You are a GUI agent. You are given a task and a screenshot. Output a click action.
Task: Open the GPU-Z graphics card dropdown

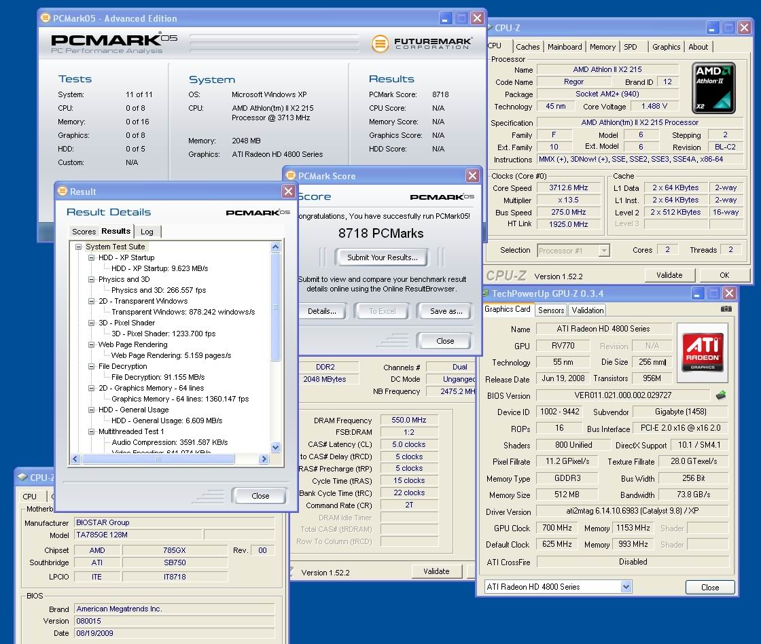click(626, 587)
